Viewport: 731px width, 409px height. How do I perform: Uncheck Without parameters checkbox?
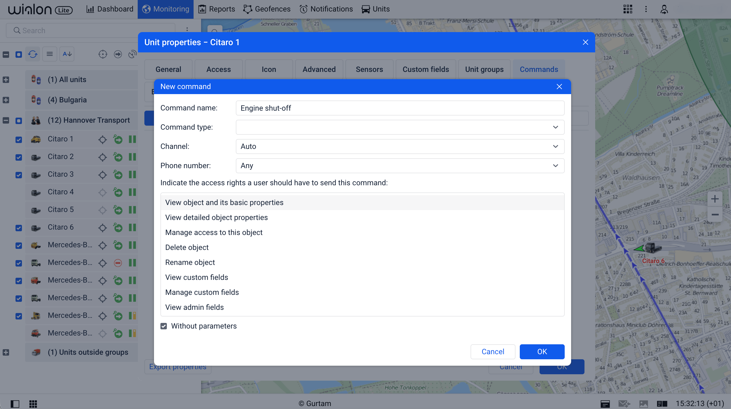[164, 326]
